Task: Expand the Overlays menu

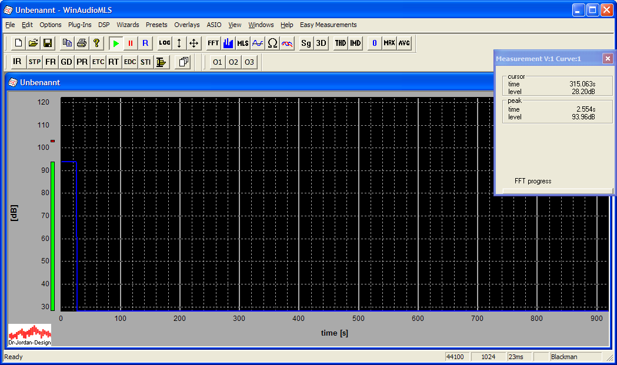Action: (187, 25)
